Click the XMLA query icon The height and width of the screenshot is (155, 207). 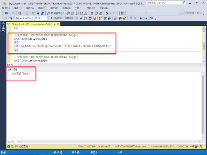tap(82, 13)
